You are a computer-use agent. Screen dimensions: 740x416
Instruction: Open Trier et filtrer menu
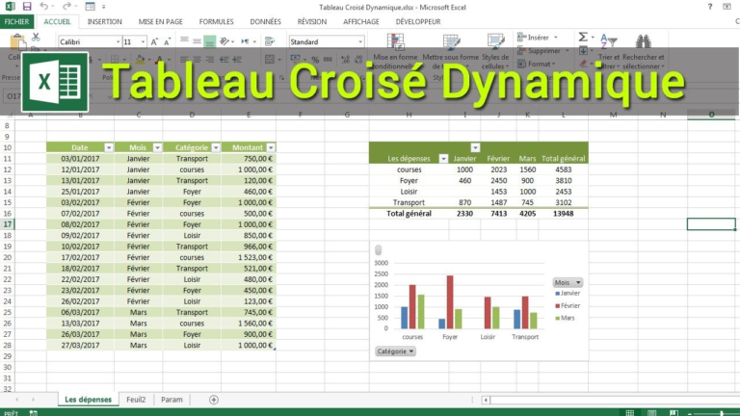[x=609, y=52]
